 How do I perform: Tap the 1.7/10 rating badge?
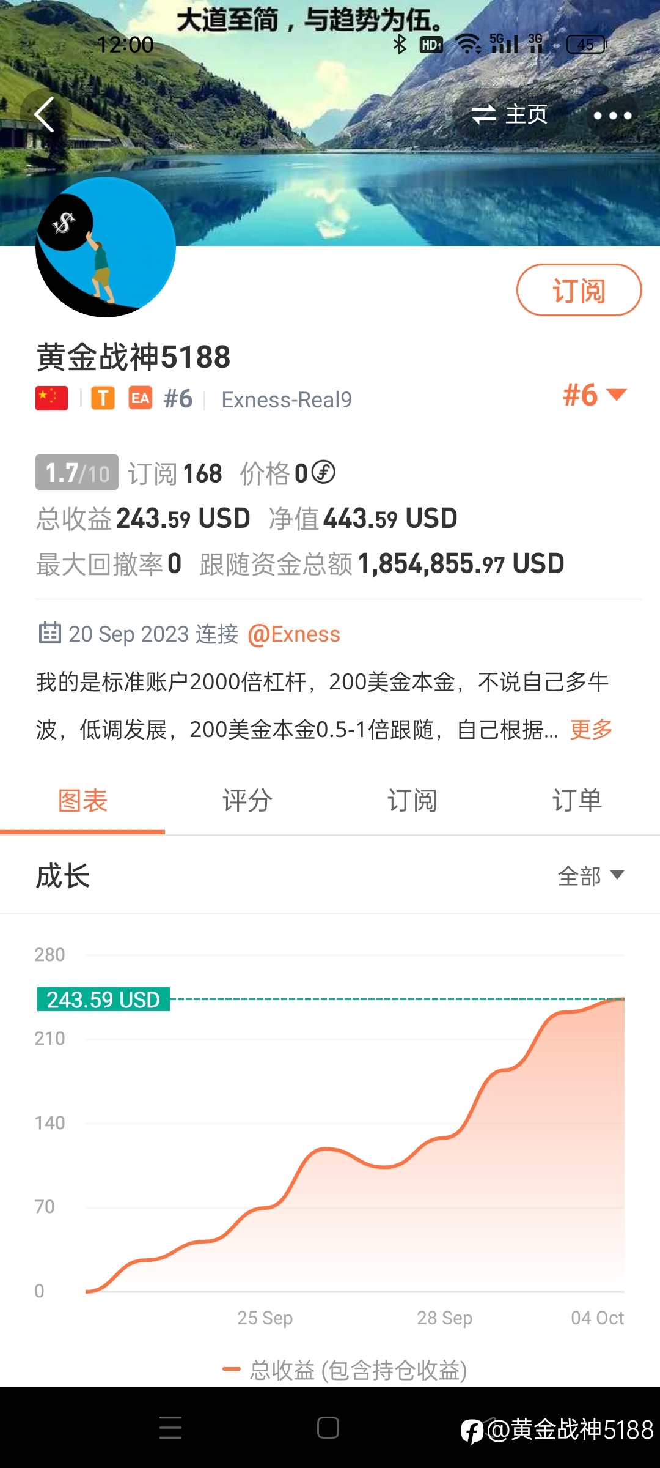pos(77,473)
